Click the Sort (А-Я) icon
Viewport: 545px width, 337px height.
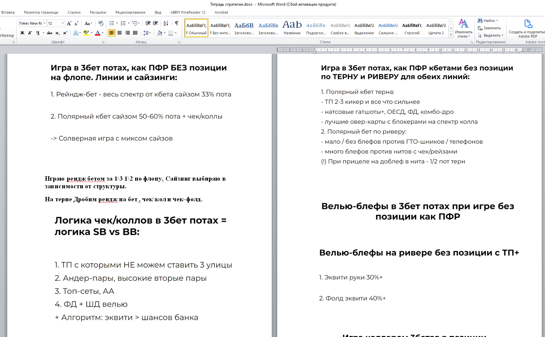(x=165, y=23)
